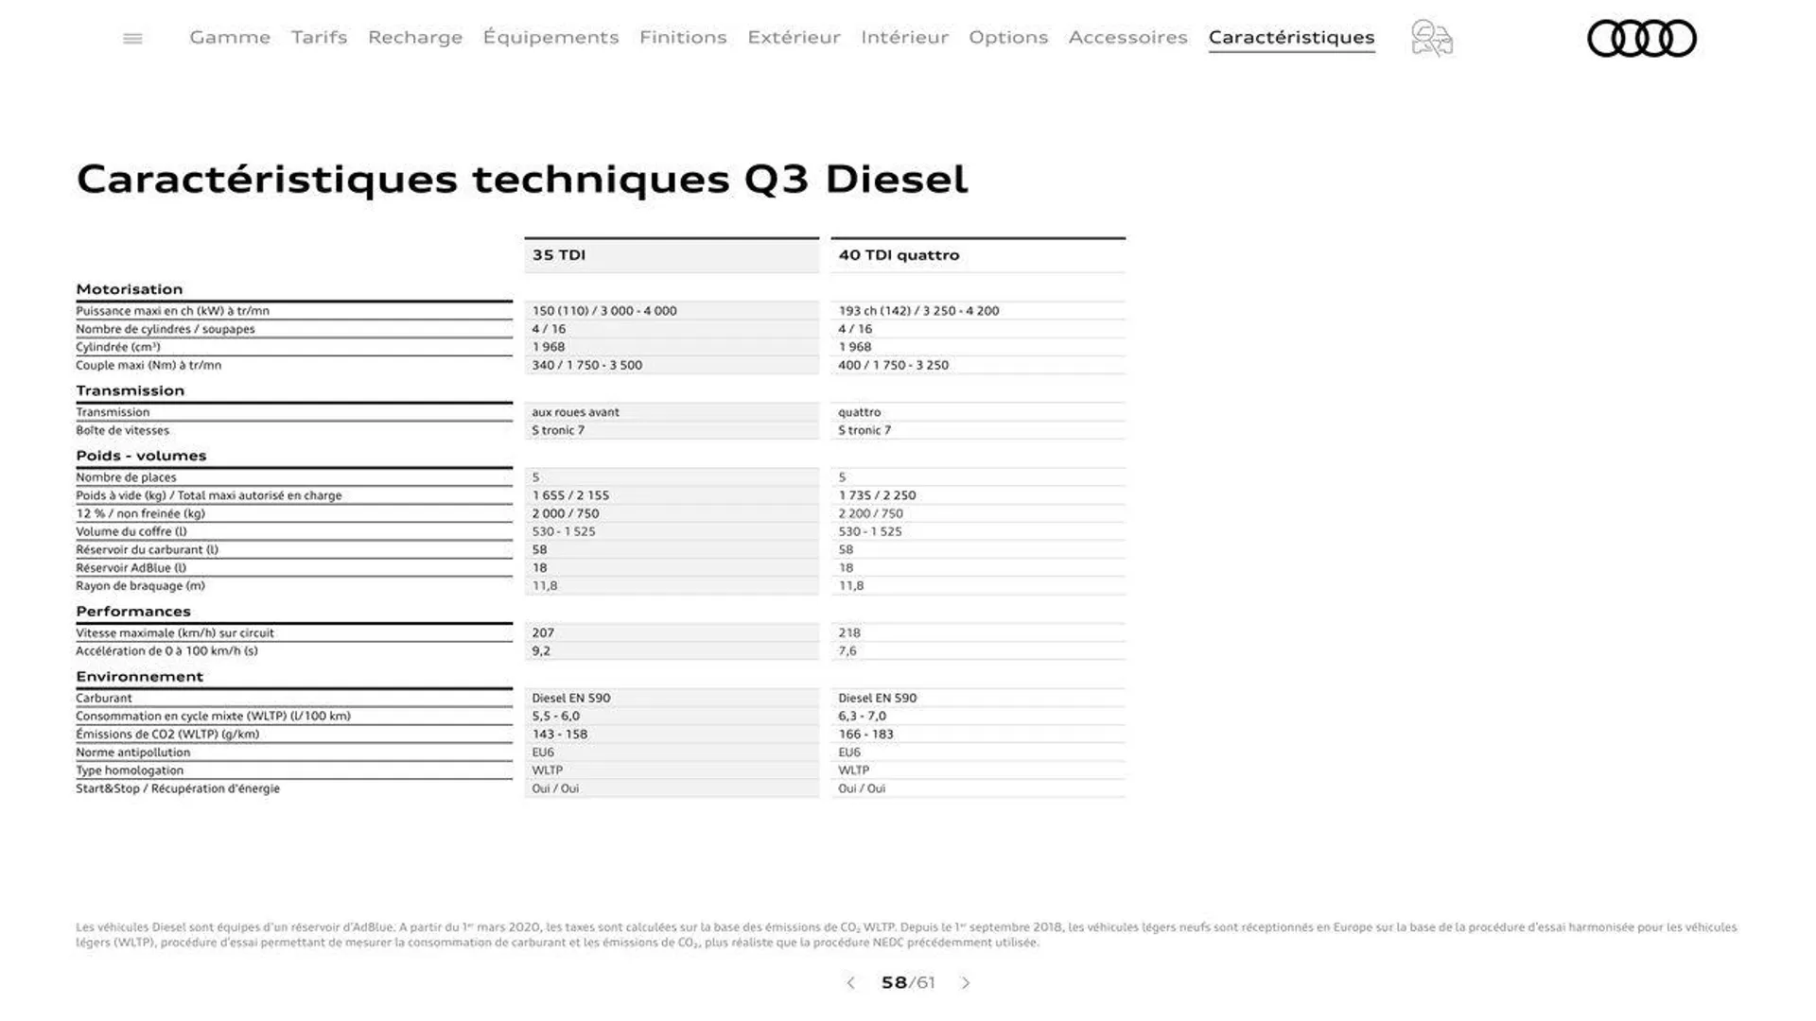Open the Finitions tab
The image size is (1816, 1021).
683,37
